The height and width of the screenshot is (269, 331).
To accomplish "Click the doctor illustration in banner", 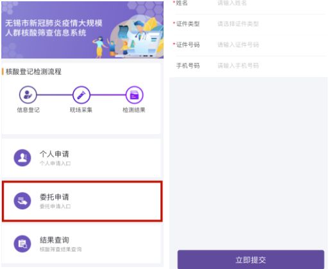I will pyautogui.click(x=140, y=30).
